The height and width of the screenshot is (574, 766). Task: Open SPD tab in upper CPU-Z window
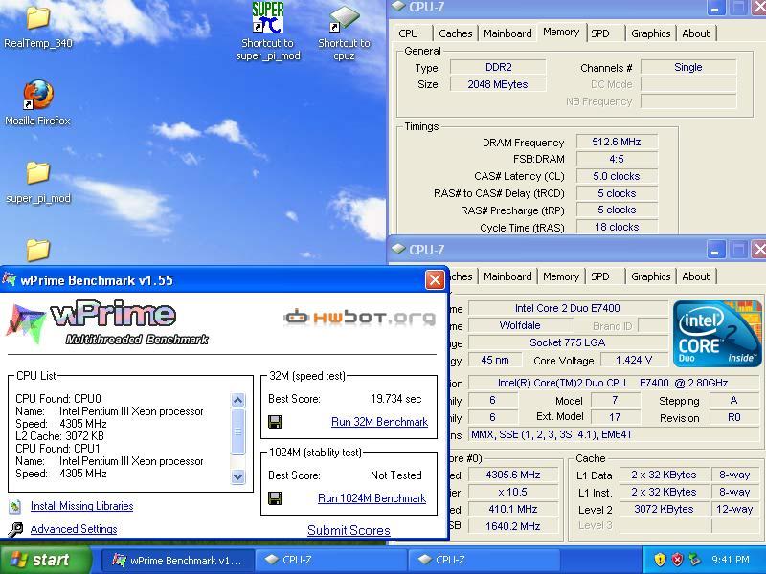(600, 33)
